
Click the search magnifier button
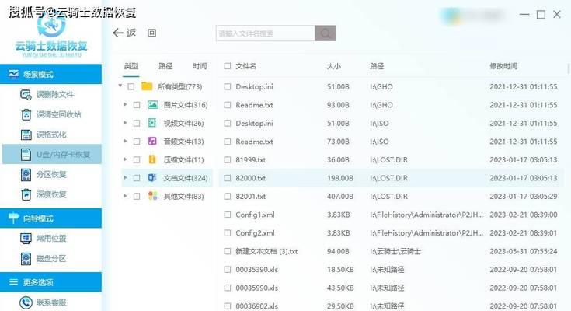326,33
